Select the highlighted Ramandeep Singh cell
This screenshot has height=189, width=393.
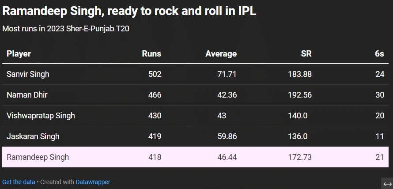[x=38, y=157]
